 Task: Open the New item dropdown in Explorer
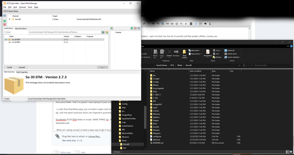(x=194, y=50)
